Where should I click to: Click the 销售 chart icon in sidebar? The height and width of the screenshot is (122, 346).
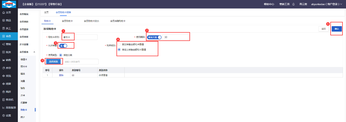click(x=3, y=60)
